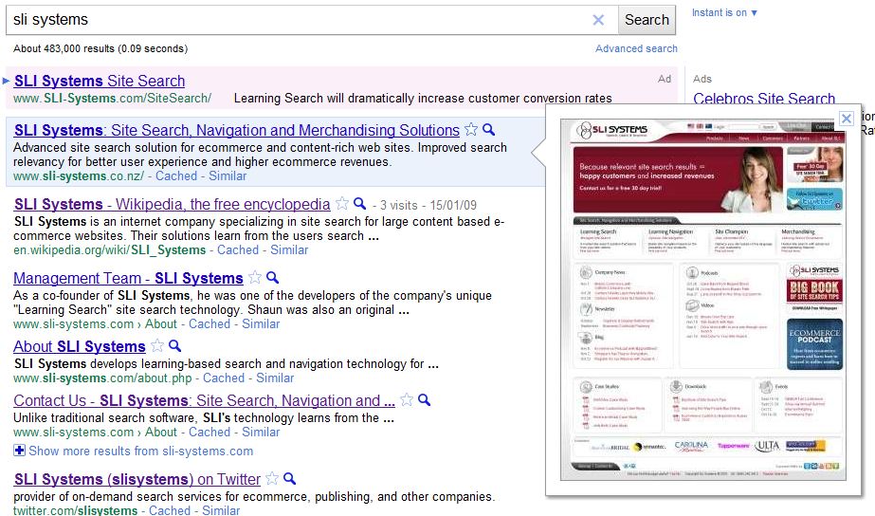Click preview magnifier beside Management Team result
875x516 pixels.
point(272,278)
